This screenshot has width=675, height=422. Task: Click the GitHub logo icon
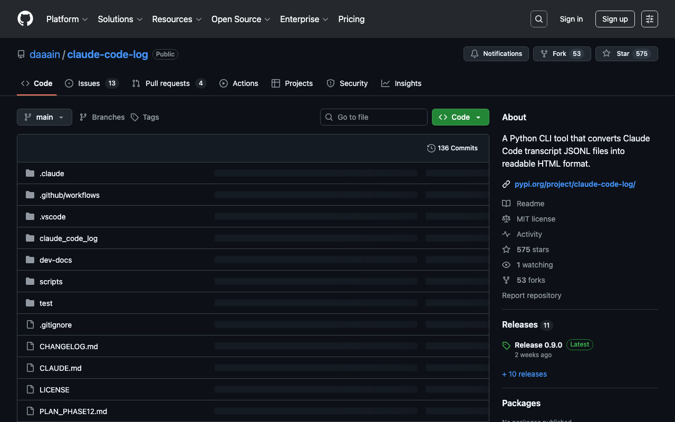tap(25, 19)
